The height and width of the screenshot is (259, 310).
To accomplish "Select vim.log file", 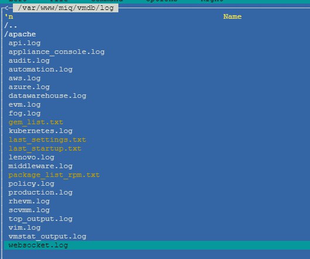I will (25, 228).
